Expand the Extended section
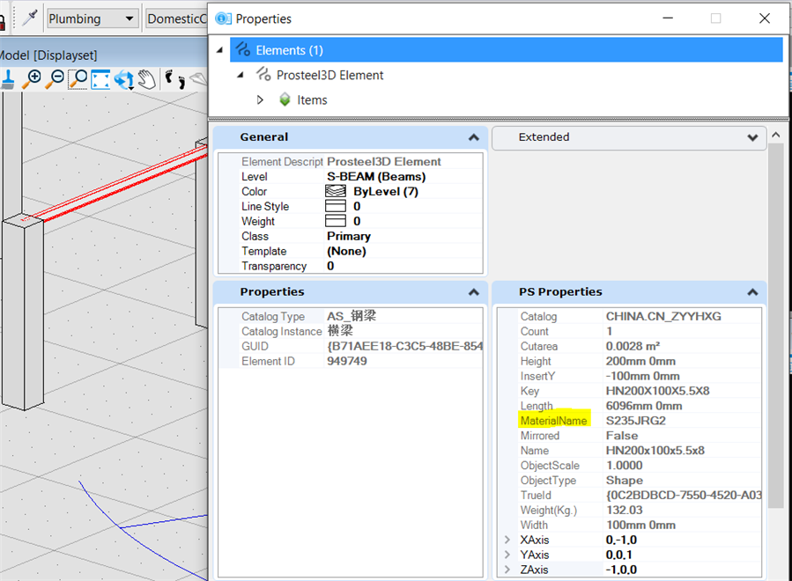 click(x=752, y=137)
